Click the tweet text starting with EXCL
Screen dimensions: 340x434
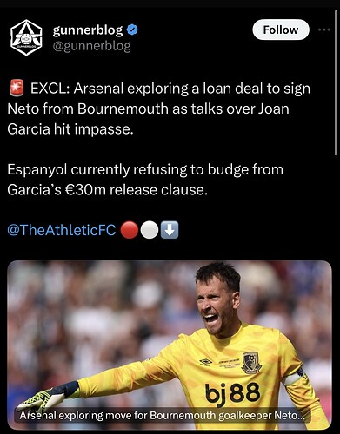coord(158,108)
